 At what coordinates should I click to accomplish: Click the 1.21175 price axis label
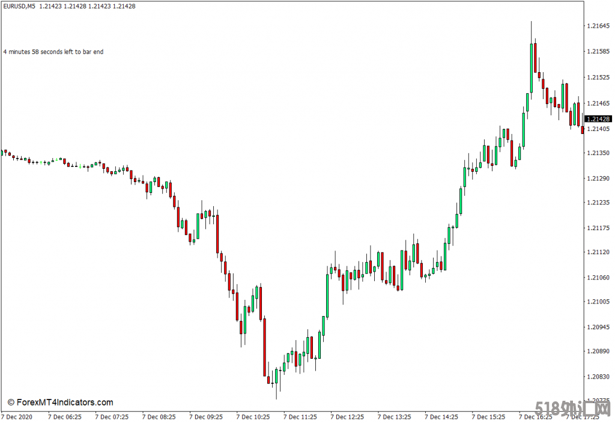point(599,228)
